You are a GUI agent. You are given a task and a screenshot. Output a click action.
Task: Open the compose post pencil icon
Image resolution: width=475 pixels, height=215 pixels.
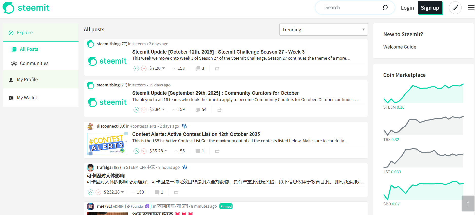tap(455, 8)
